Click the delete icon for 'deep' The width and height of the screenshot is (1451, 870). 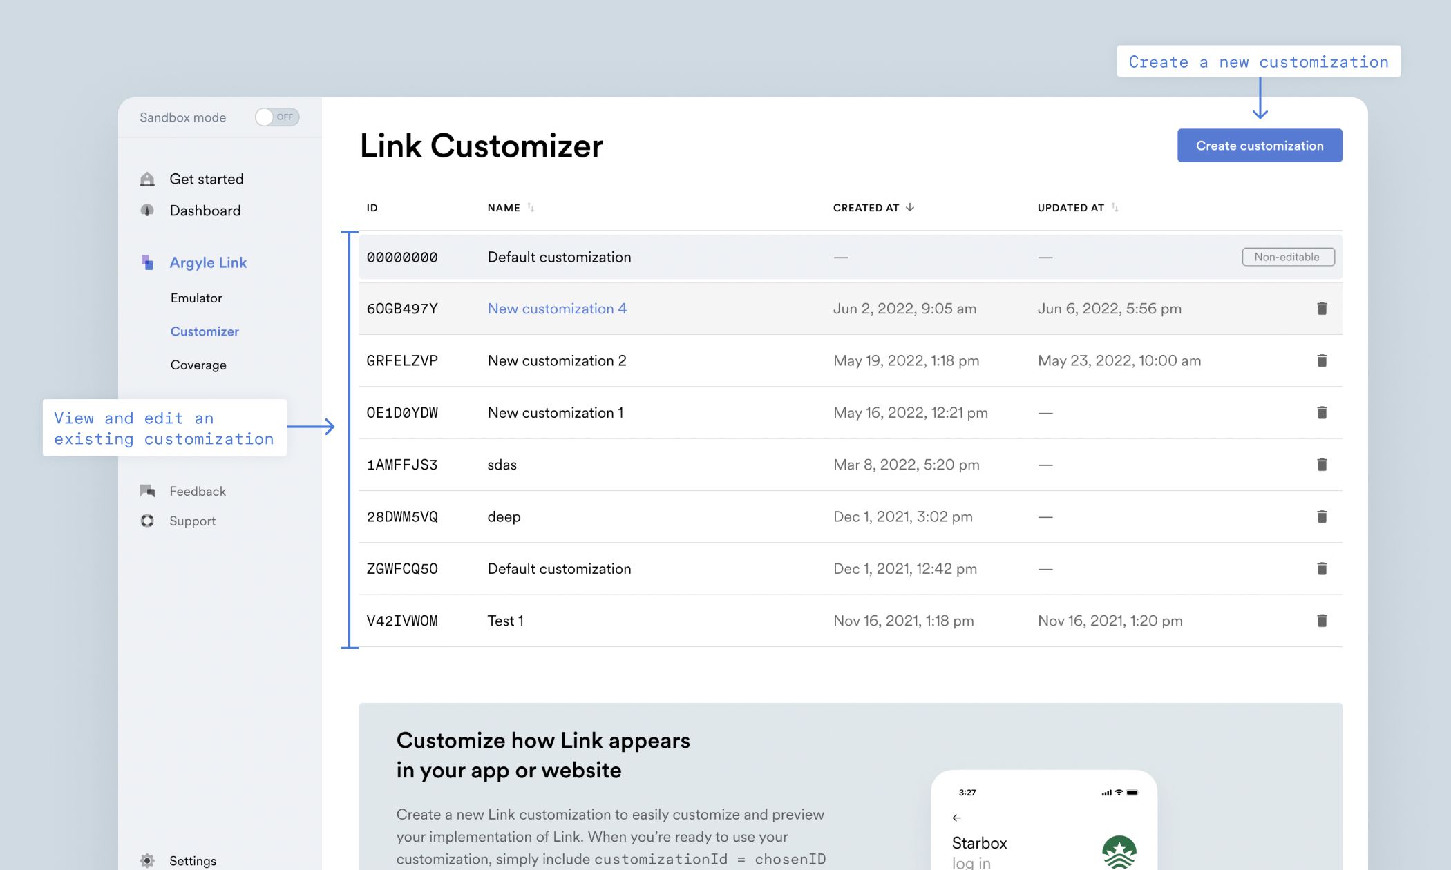1322,516
